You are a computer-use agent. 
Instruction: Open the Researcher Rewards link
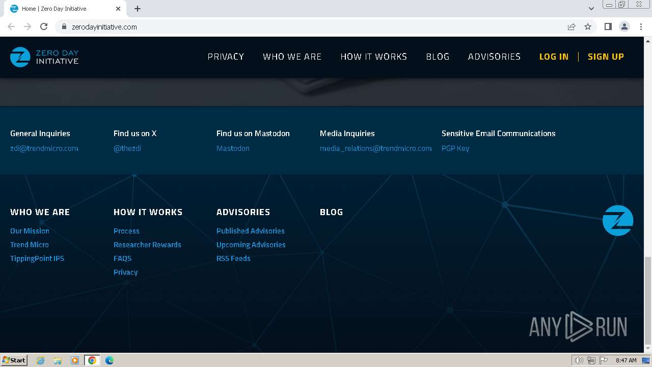[147, 245]
